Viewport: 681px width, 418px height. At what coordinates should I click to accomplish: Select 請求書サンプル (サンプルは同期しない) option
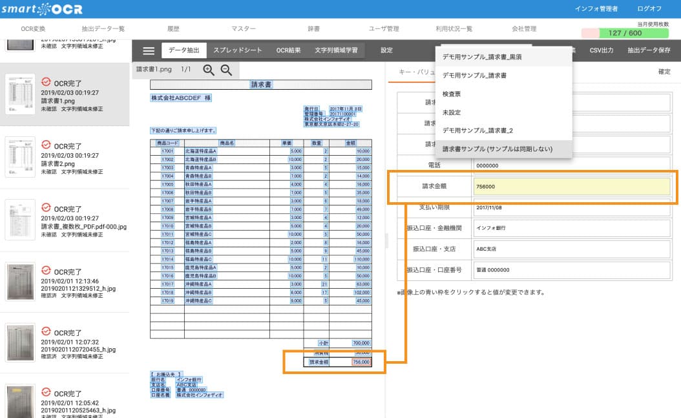504,149
